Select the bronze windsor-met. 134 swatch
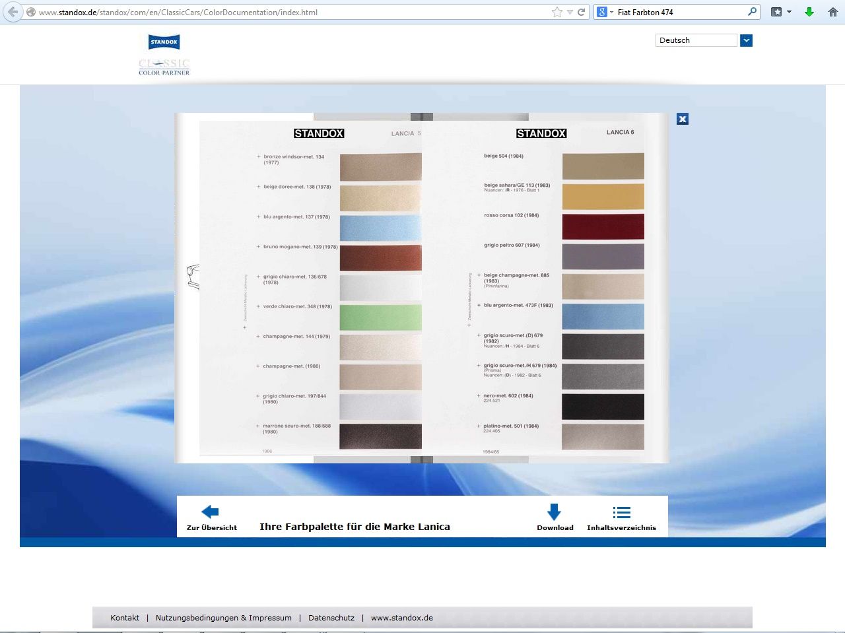This screenshot has height=633, width=845. coord(380,167)
